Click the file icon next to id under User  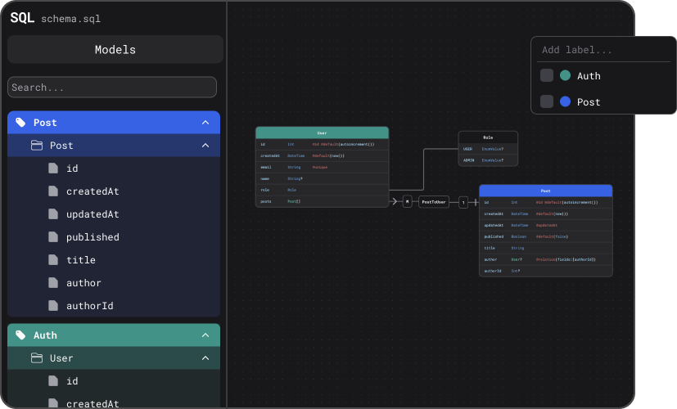[53, 381]
